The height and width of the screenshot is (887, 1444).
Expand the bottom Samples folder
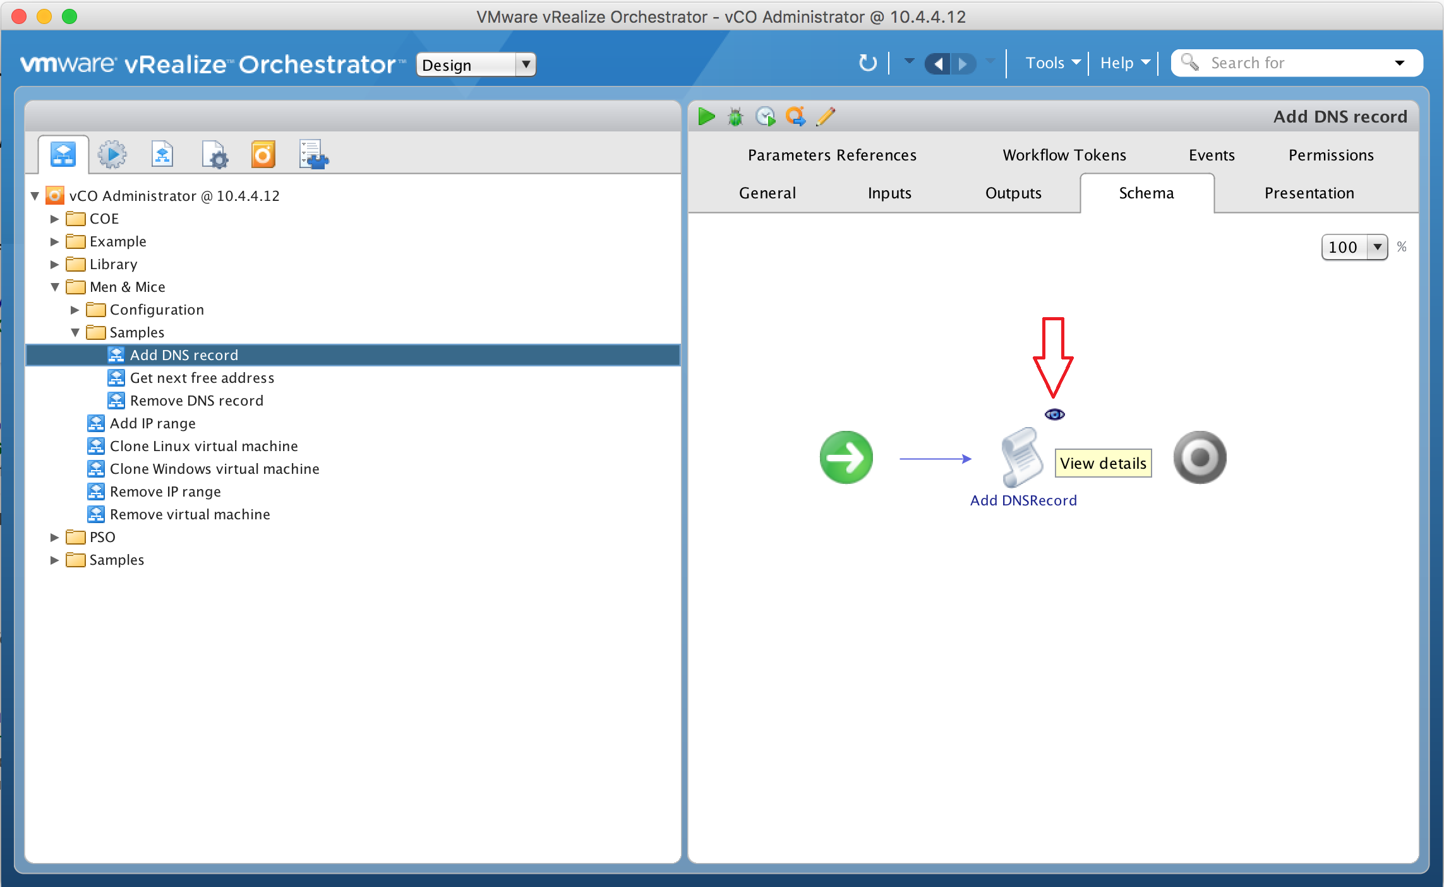[x=55, y=560]
